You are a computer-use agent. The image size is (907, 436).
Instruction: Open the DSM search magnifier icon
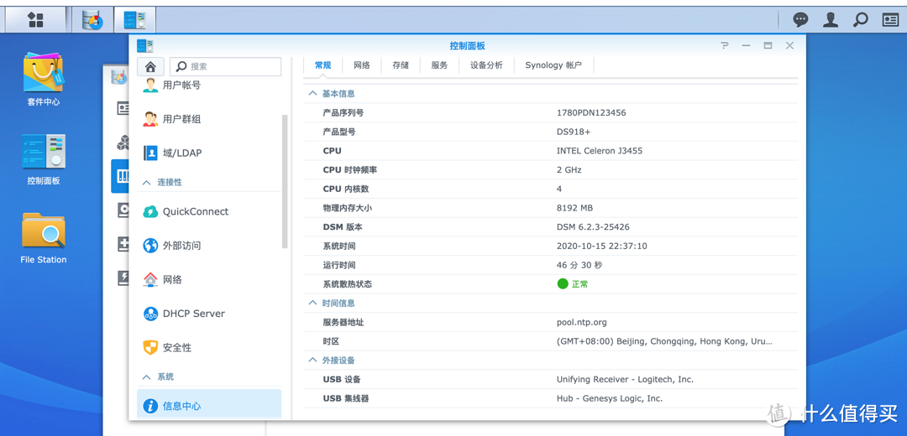(x=861, y=20)
